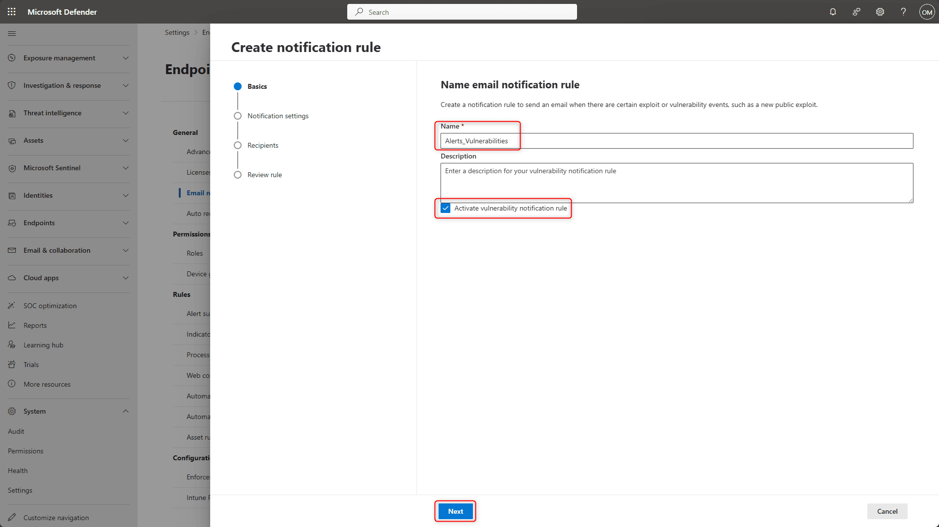Click the Name input field
This screenshot has height=527, width=939.
(676, 141)
